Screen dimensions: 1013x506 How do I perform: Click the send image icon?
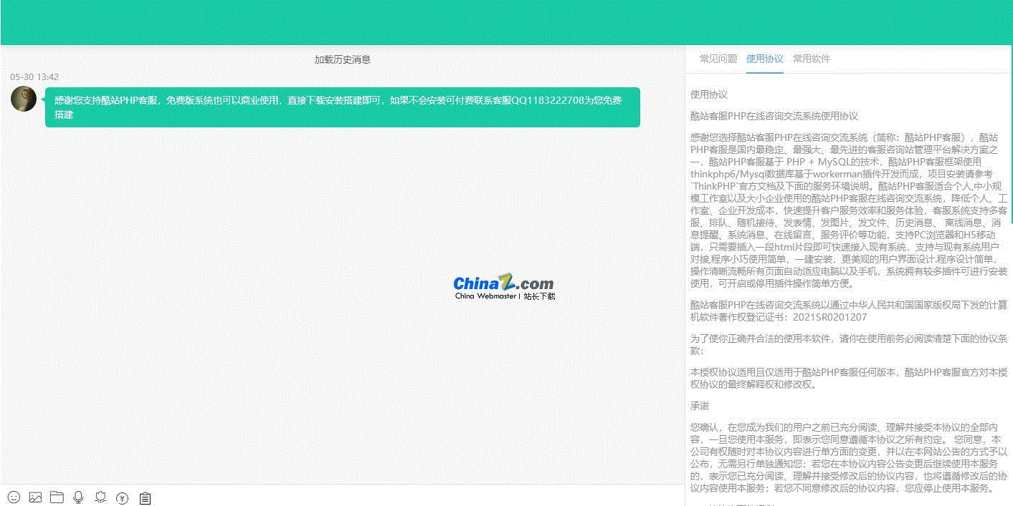pos(35,497)
